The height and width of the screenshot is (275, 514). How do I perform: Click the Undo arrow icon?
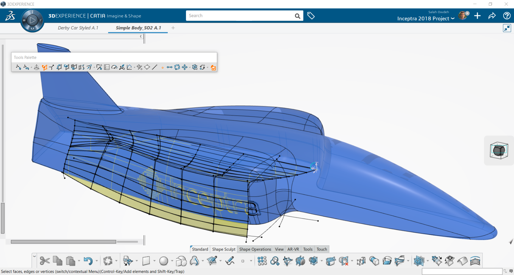point(88,261)
